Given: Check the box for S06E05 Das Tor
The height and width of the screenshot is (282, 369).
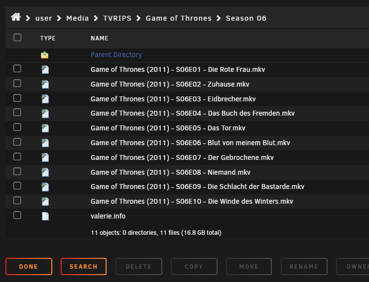Looking at the screenshot, I should (x=17, y=127).
